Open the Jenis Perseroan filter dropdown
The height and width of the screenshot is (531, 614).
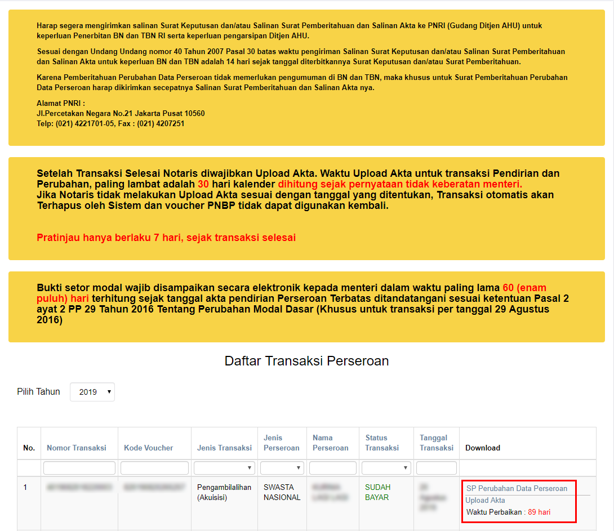tap(282, 468)
